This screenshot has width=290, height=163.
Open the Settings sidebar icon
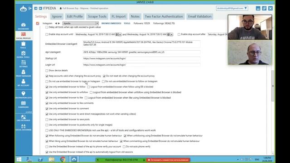tap(23, 64)
